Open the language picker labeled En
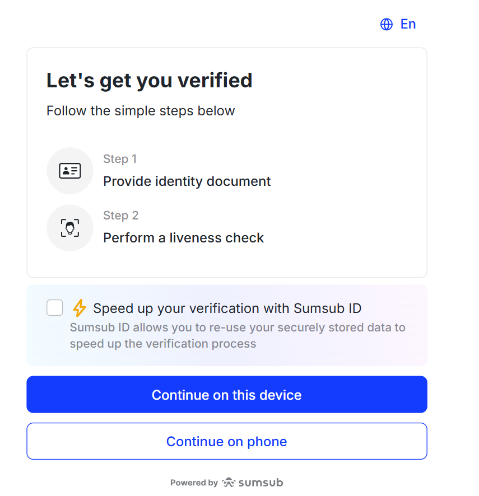Viewport: 479px width, 496px height. 398,24
